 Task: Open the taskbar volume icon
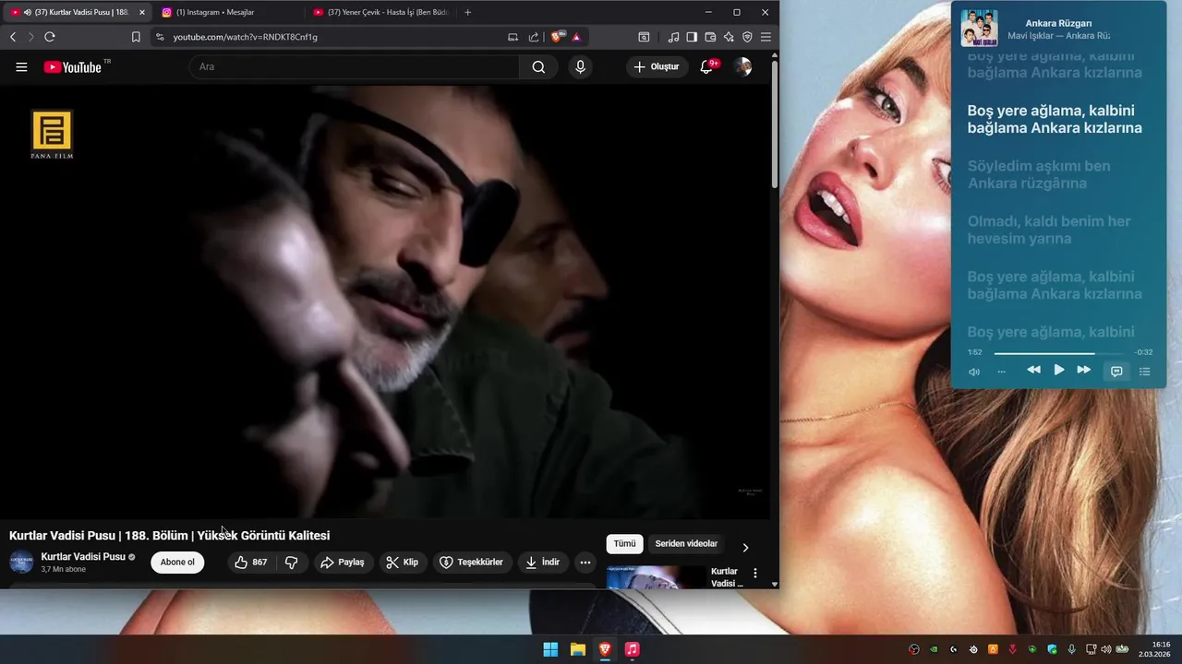tap(1106, 649)
